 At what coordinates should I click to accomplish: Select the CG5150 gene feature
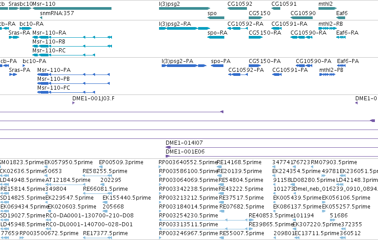(x=256, y=18)
